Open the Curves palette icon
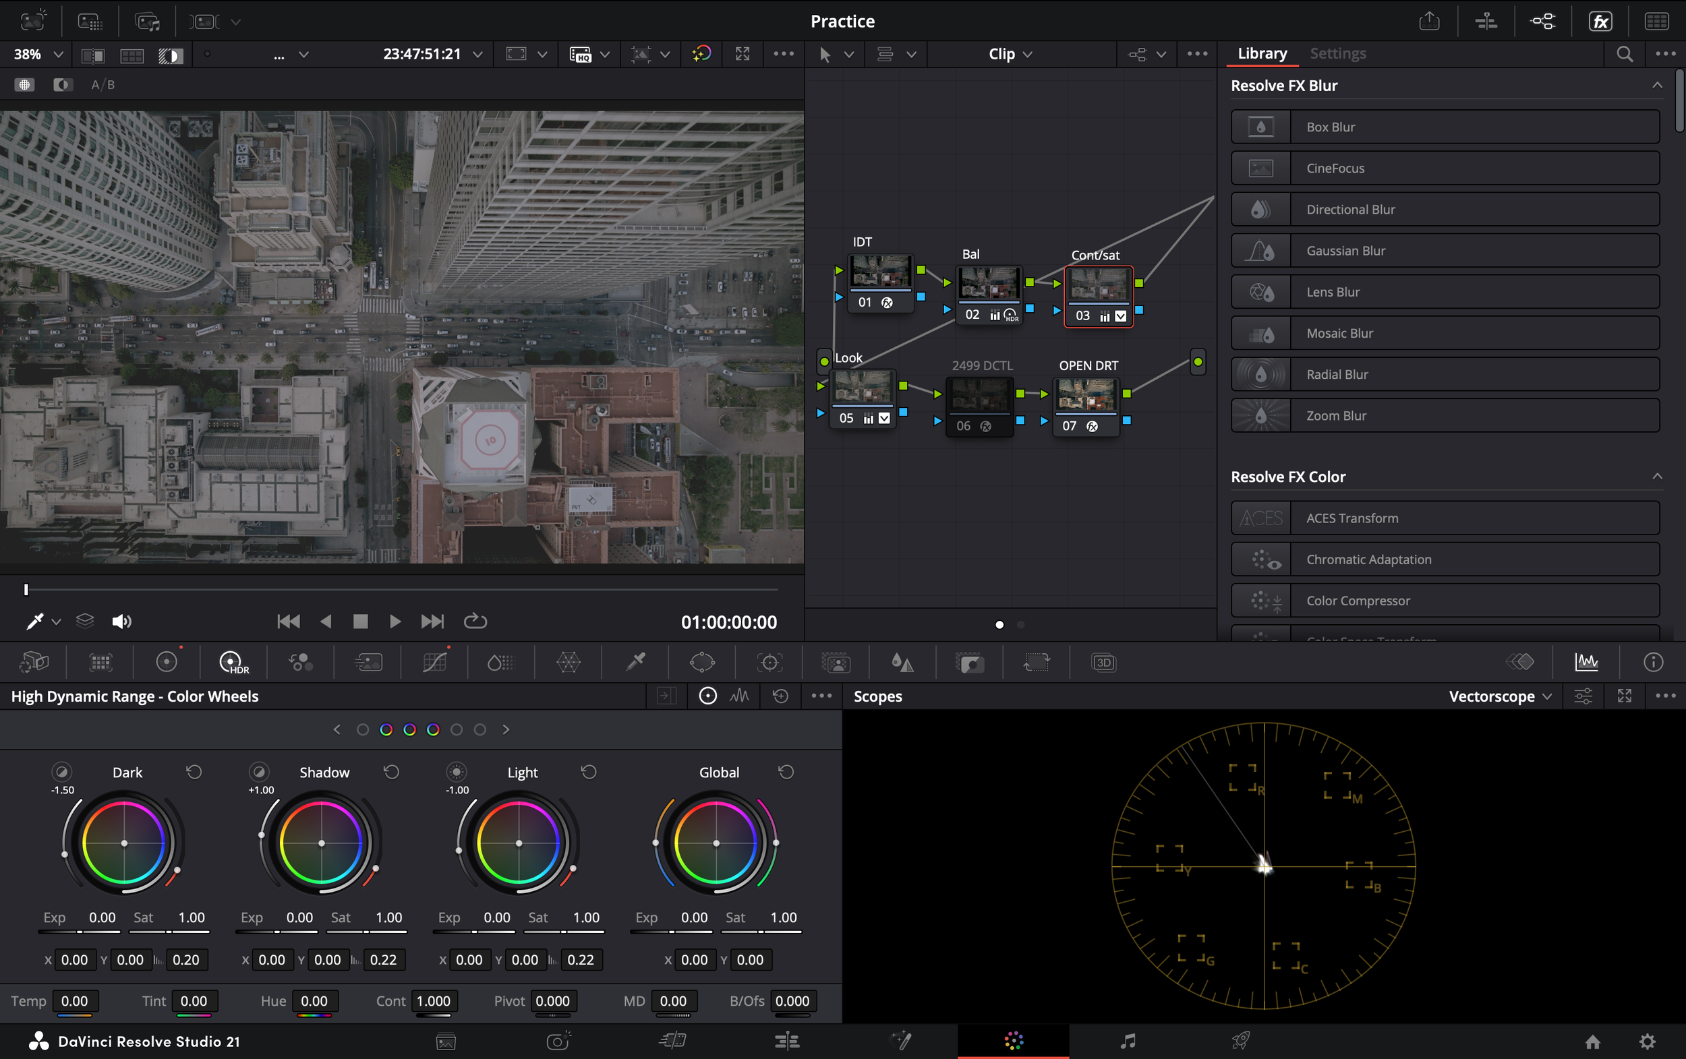The image size is (1686, 1059). click(x=435, y=662)
